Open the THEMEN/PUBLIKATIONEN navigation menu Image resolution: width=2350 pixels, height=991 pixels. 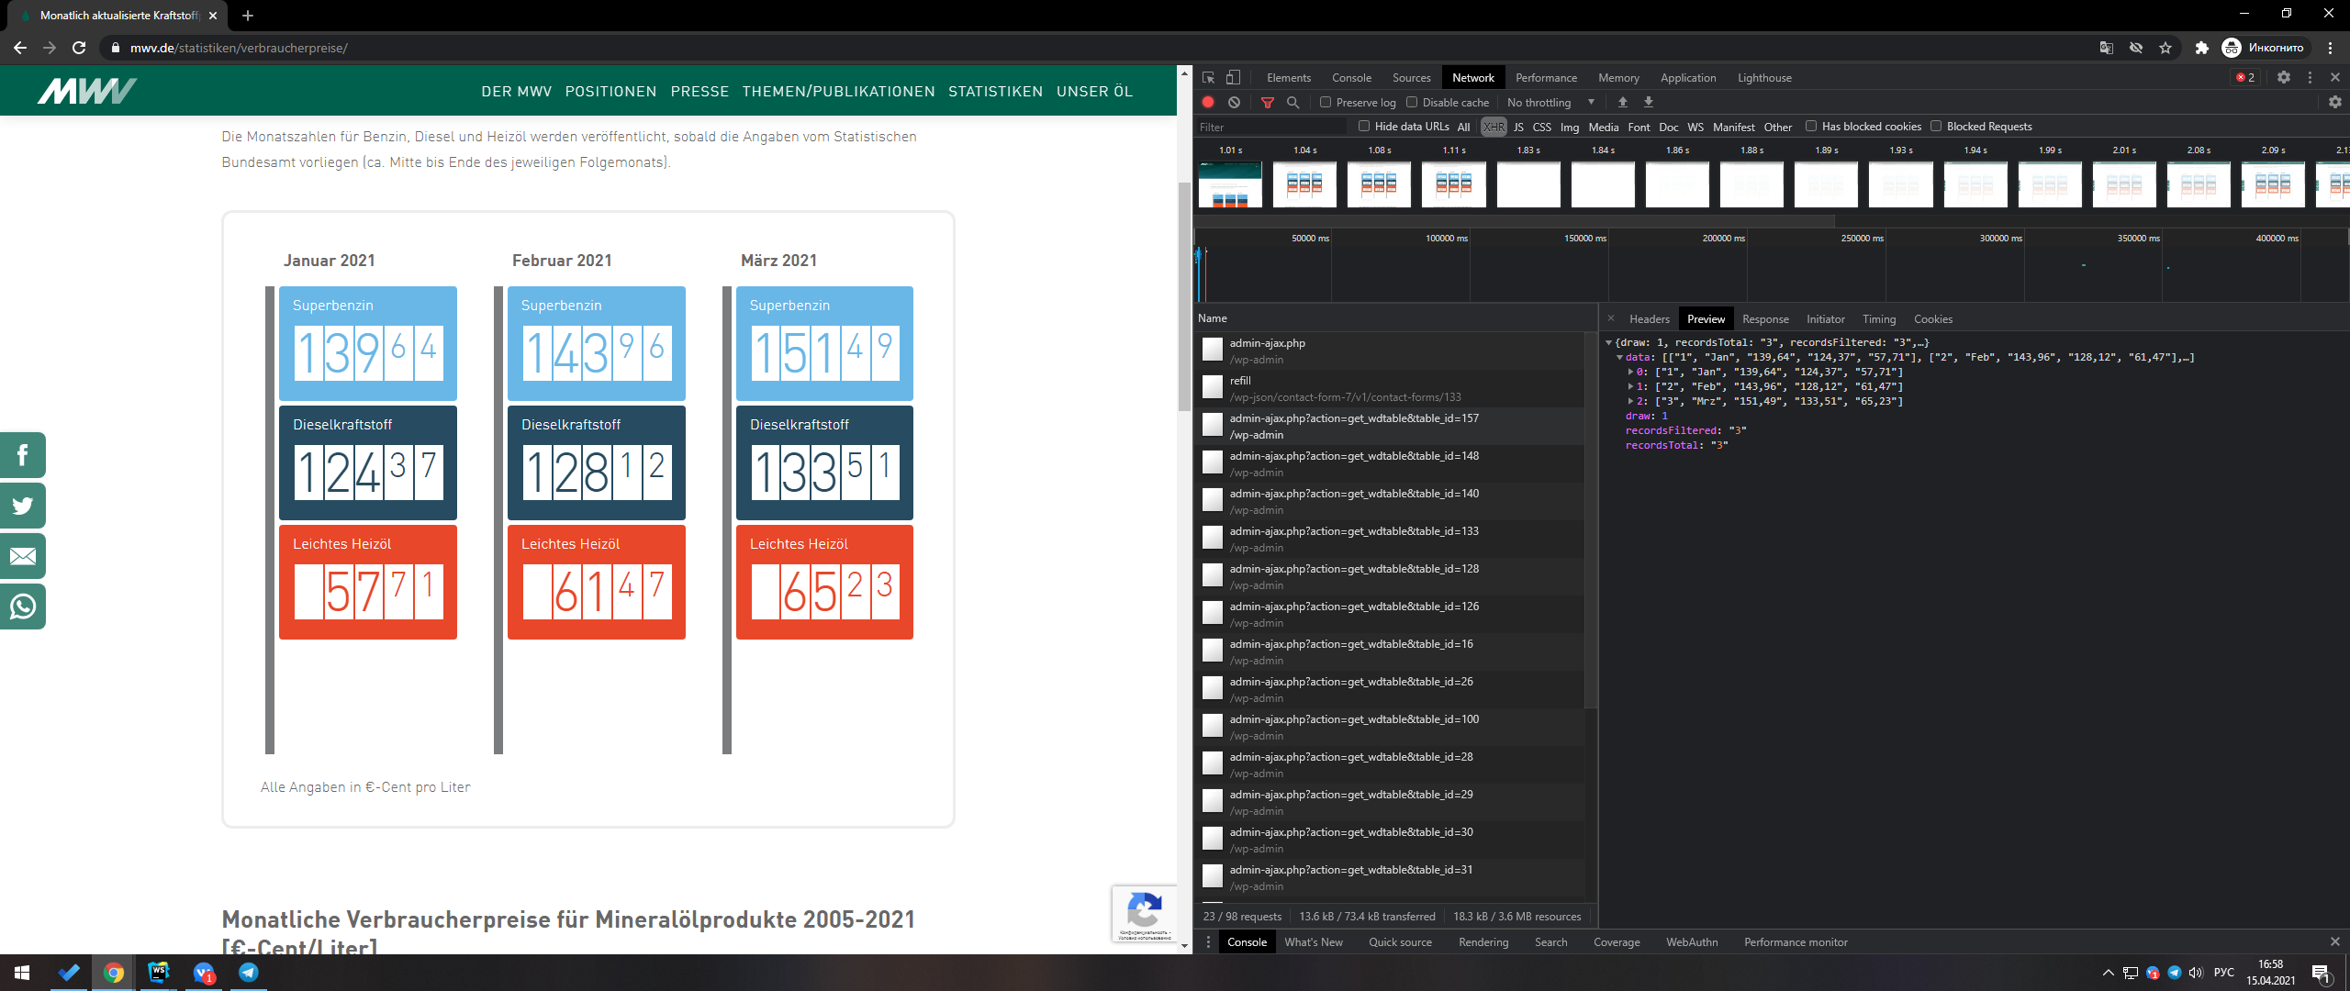tap(838, 92)
